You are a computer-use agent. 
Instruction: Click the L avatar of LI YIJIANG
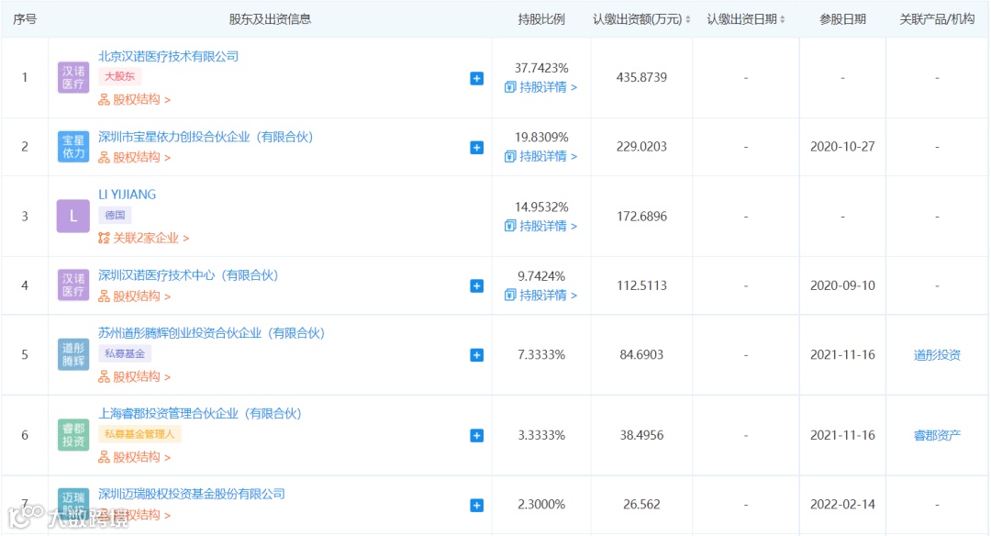pyautogui.click(x=73, y=217)
